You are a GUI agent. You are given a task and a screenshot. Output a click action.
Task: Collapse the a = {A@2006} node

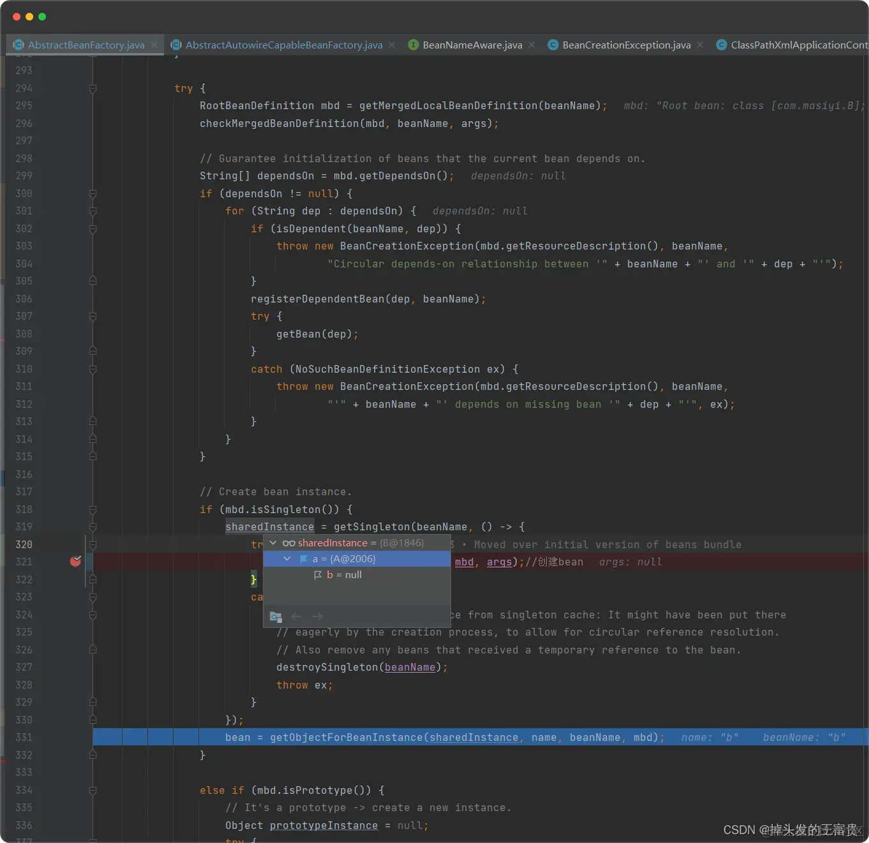(x=287, y=558)
